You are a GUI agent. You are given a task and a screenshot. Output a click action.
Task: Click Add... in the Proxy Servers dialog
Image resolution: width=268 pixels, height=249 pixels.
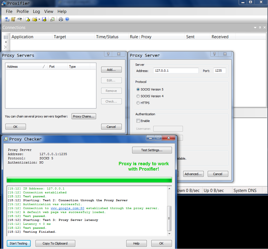tap(111, 70)
